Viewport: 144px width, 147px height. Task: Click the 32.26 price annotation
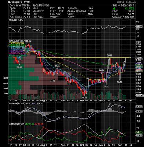click(101, 70)
